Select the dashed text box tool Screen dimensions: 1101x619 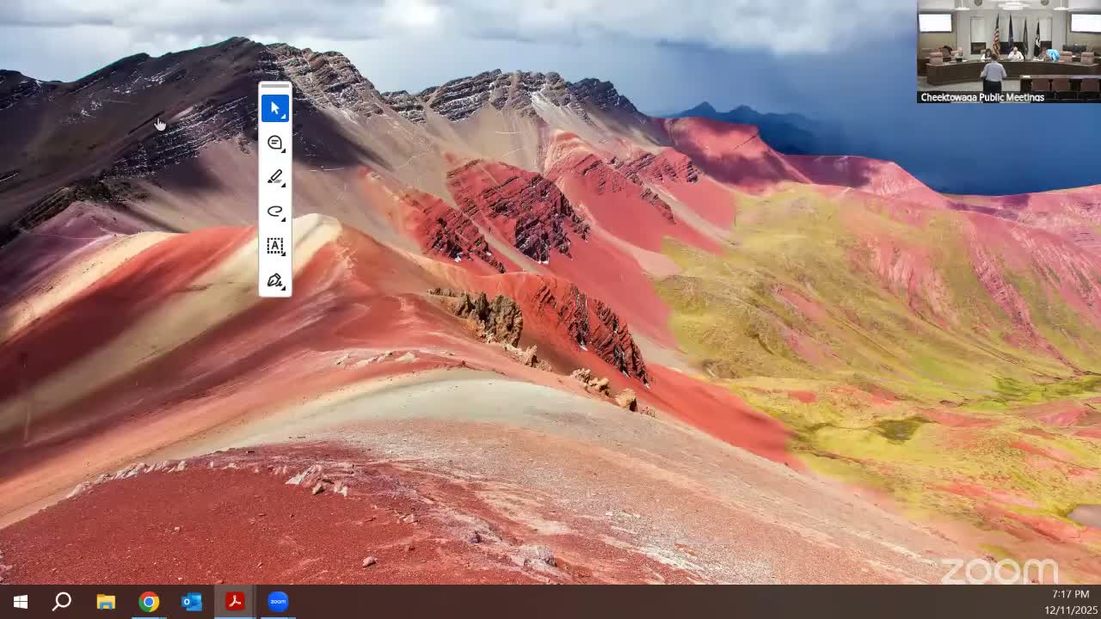click(275, 246)
